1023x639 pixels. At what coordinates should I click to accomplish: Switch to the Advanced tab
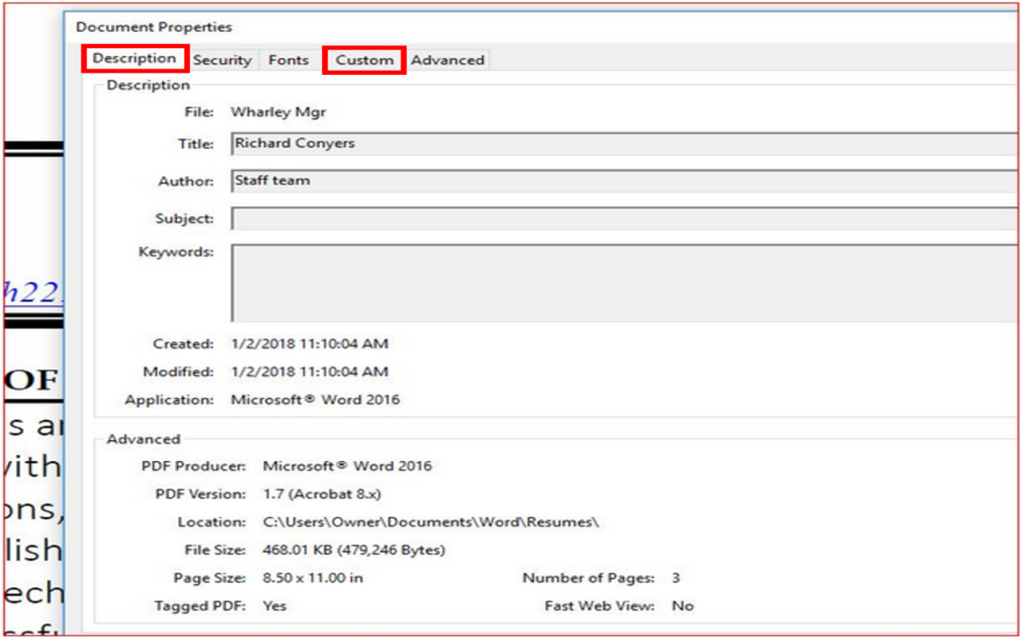tap(447, 60)
